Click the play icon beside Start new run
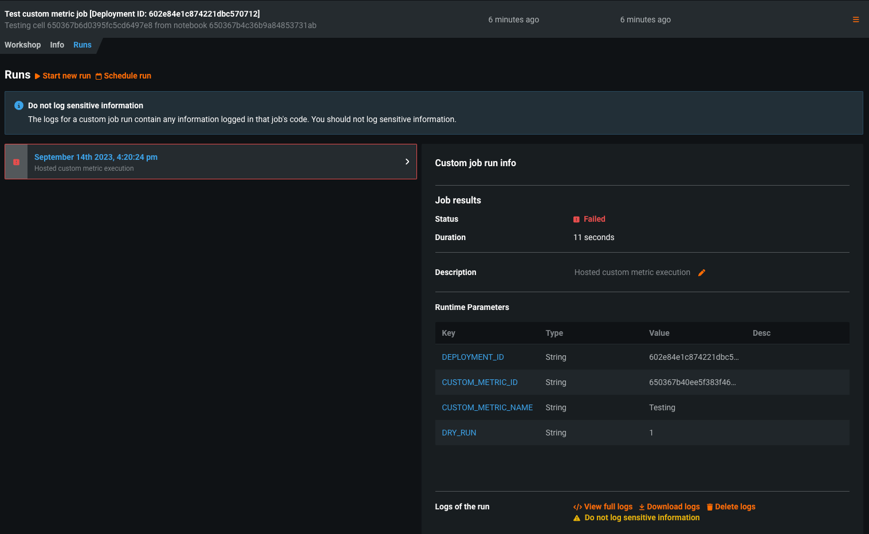Screen dimensions: 869x534 pyautogui.click(x=37, y=76)
